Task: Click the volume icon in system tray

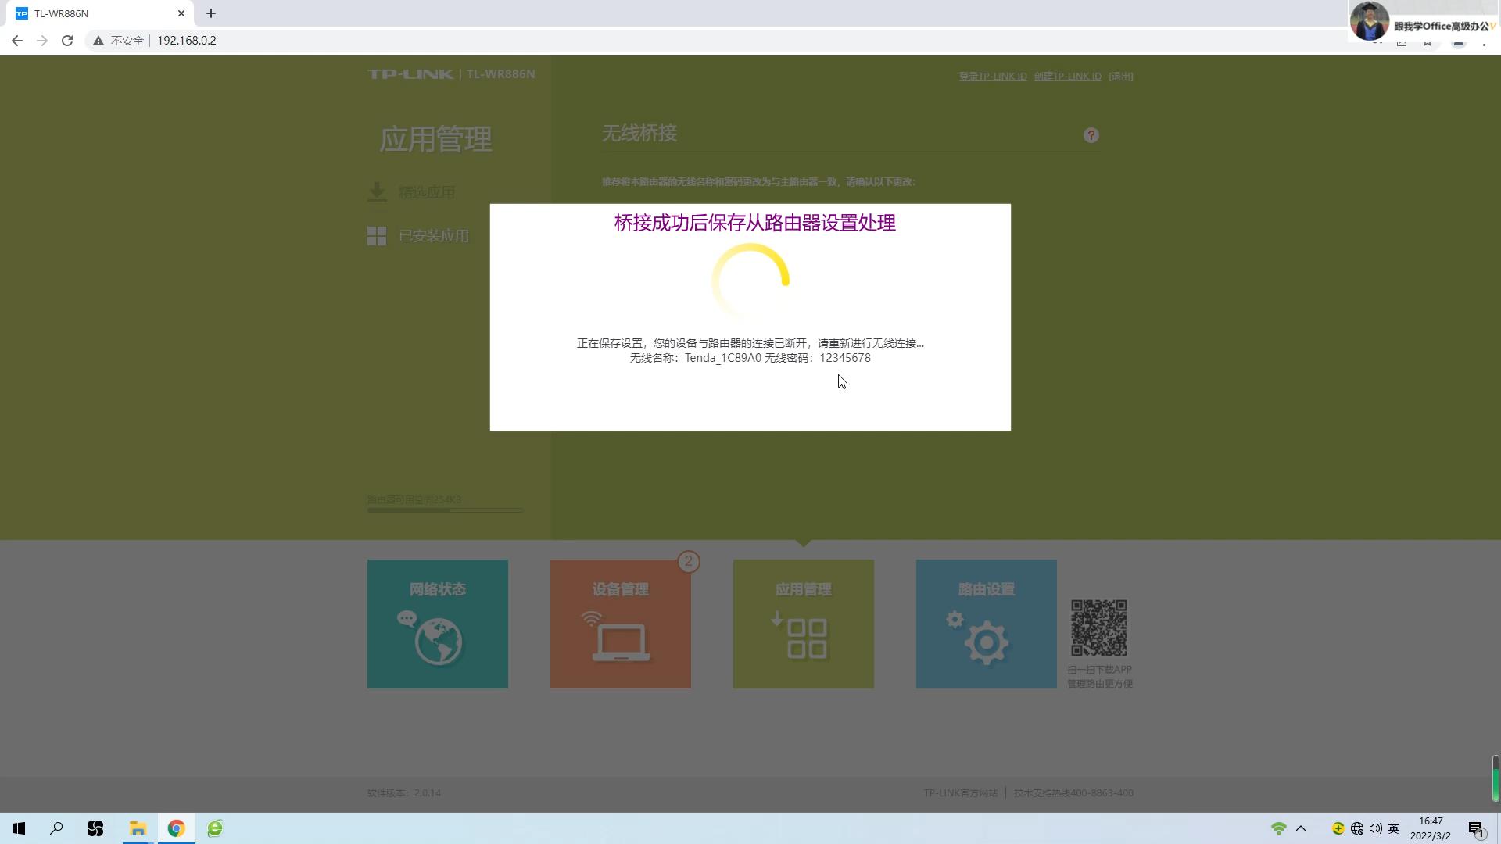Action: (x=1377, y=828)
